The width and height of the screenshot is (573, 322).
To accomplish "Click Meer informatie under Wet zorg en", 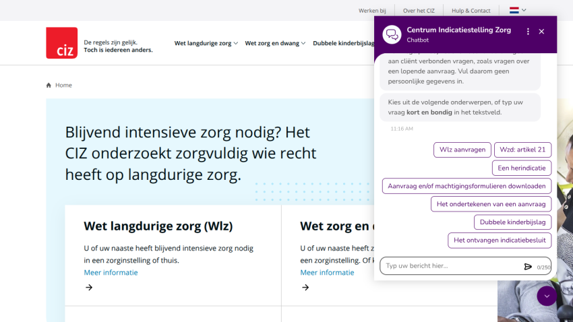I will click(x=327, y=272).
